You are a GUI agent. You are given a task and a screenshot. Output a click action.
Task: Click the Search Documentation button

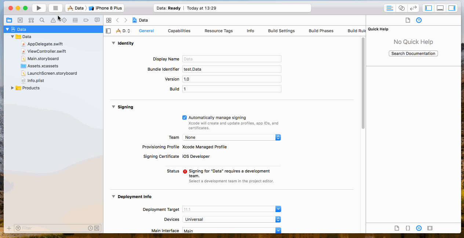point(413,53)
